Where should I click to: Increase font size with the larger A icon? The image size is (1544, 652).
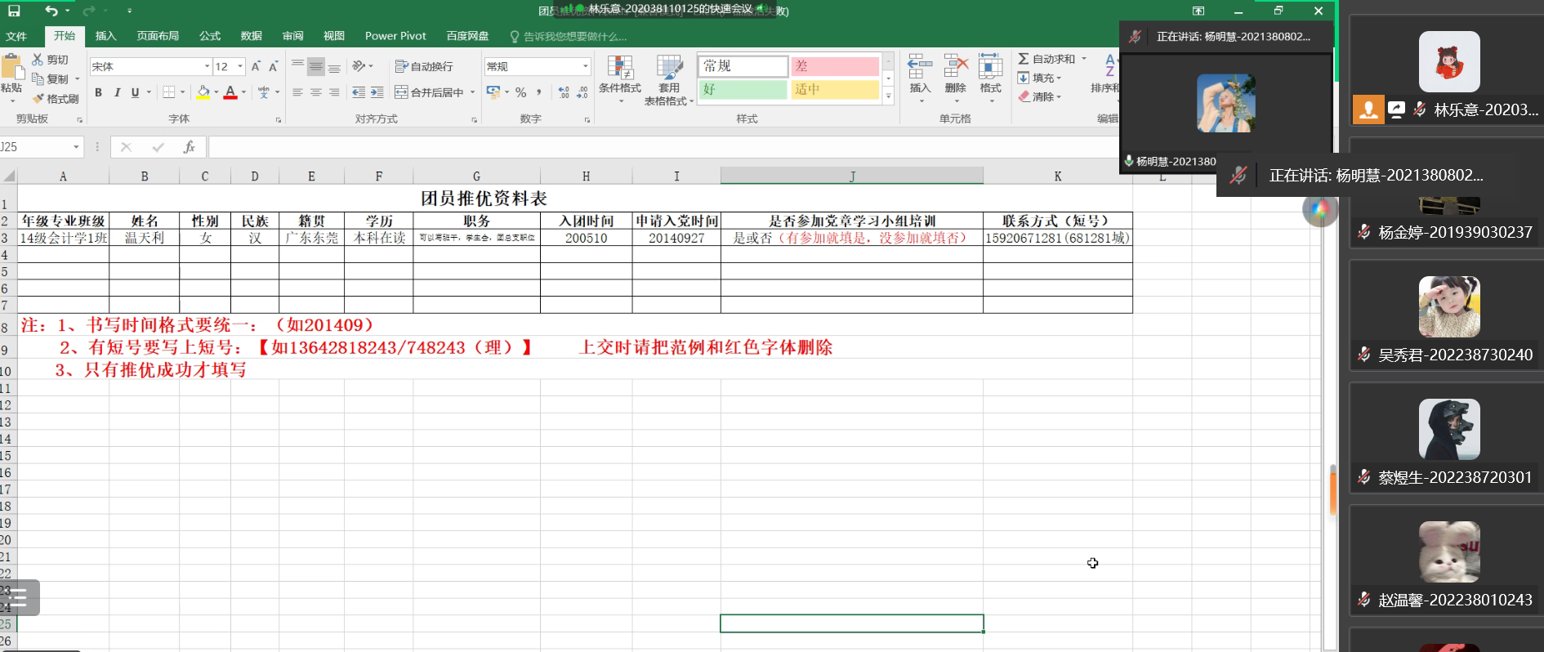pos(256,66)
